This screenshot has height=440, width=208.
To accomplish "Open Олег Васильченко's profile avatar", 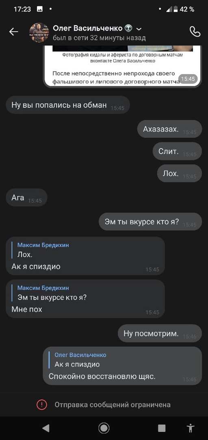I will (39, 32).
